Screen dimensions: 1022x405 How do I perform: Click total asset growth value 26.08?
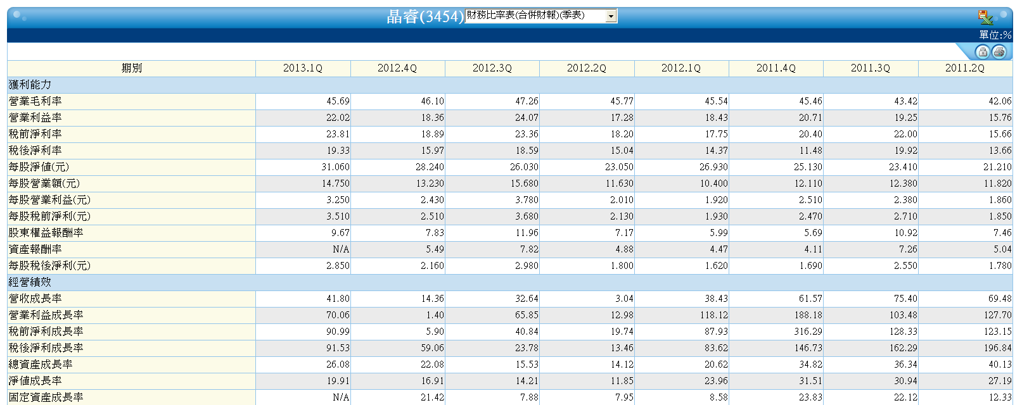pos(338,364)
